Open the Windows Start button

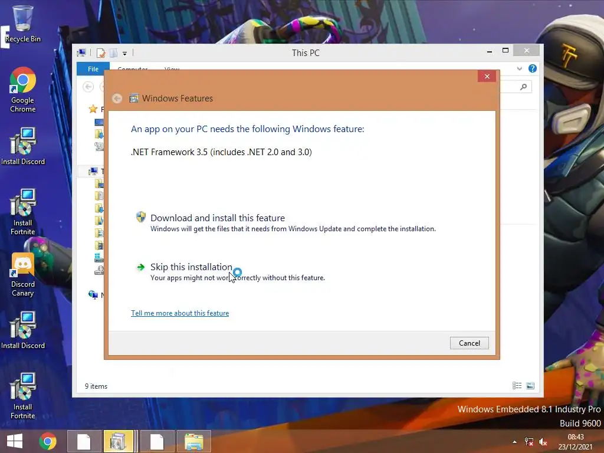tap(15, 441)
